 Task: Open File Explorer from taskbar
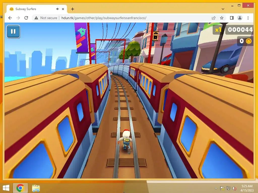36,188
